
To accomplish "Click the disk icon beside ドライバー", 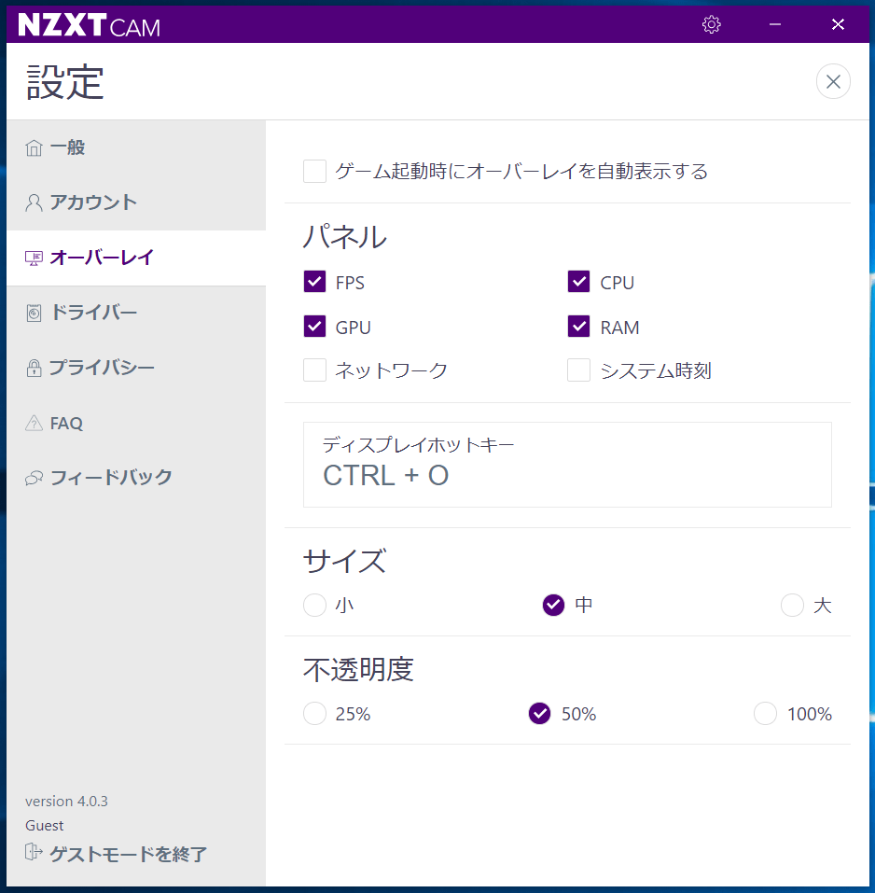I will [34, 313].
